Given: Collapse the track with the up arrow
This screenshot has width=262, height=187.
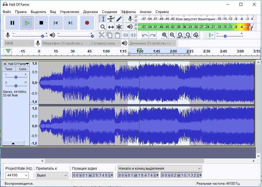Looking at the screenshot, I should pyautogui.click(x=13, y=143).
